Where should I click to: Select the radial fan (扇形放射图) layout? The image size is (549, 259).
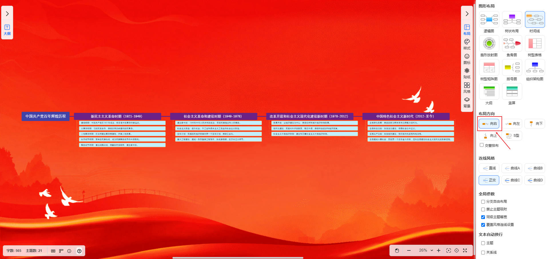489,44
